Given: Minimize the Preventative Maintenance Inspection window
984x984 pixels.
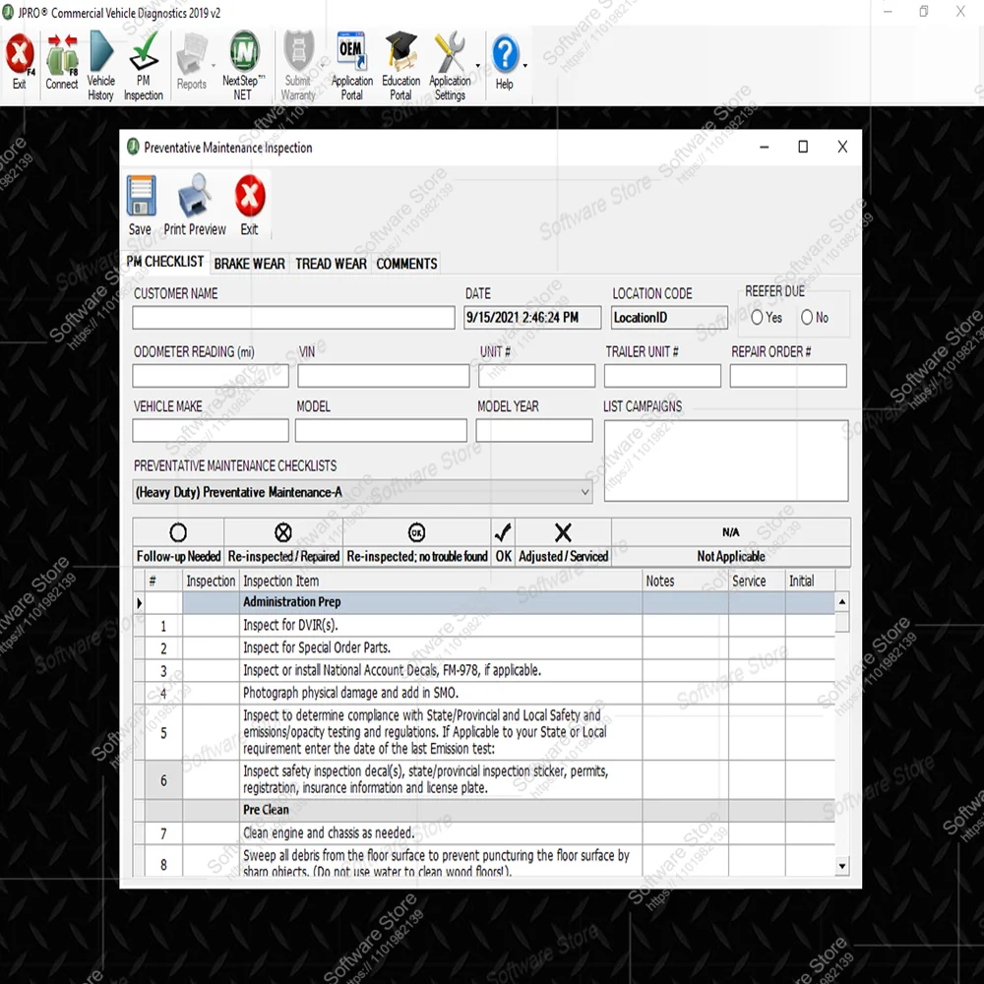Looking at the screenshot, I should (x=764, y=147).
